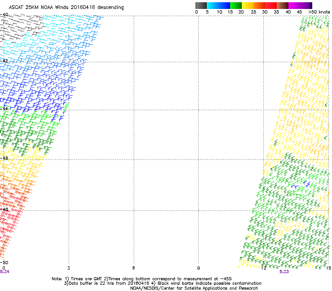This screenshot has width=332, height=291.
Task: Click the purple '8:24' swath time label
Action: 4,272
